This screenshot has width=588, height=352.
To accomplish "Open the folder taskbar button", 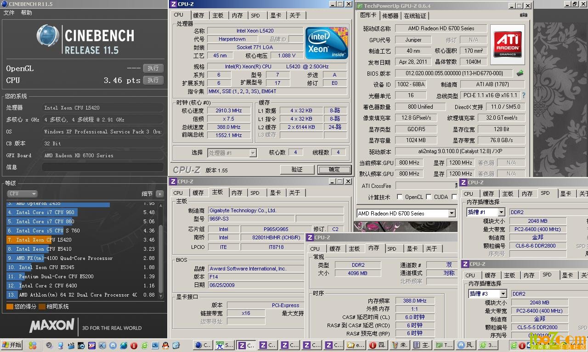I will (x=355, y=345).
